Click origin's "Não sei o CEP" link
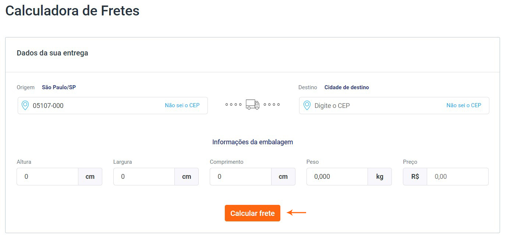Image resolution: width=507 pixels, height=239 pixels. pos(182,105)
